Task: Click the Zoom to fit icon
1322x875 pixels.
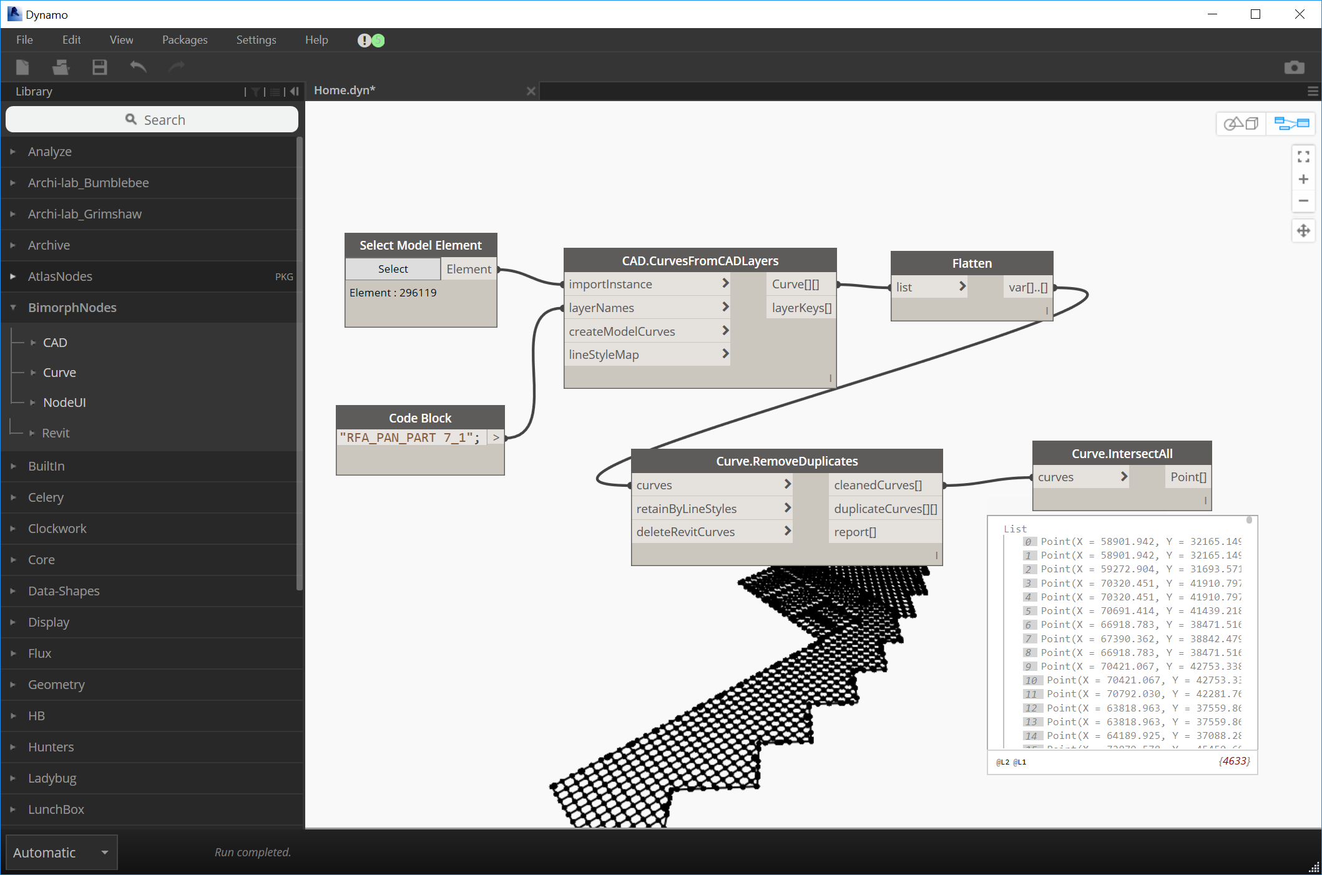Action: click(1303, 157)
